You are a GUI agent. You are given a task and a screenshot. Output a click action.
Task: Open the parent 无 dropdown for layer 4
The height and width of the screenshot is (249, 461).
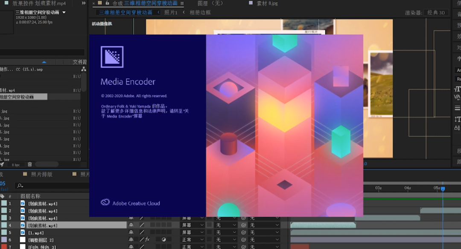(x=264, y=225)
